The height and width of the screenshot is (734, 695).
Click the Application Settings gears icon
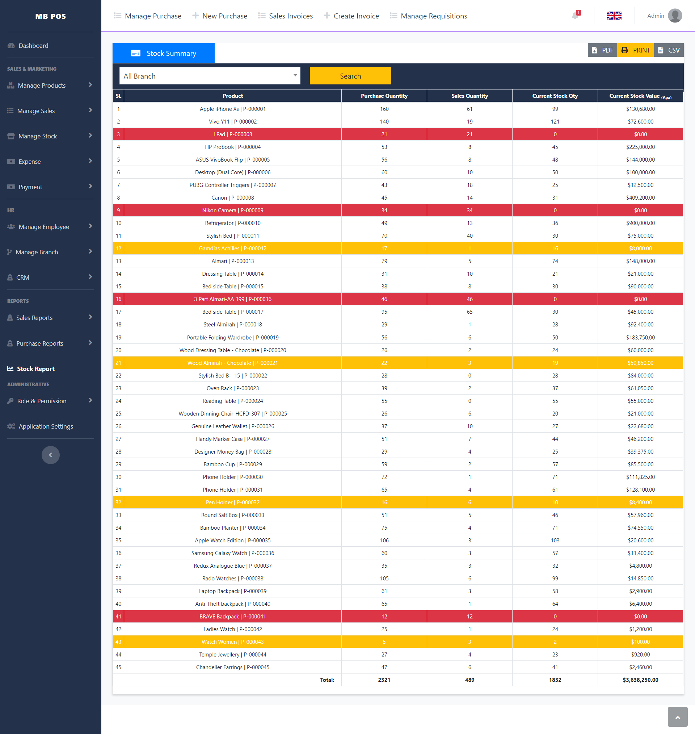pos(11,426)
